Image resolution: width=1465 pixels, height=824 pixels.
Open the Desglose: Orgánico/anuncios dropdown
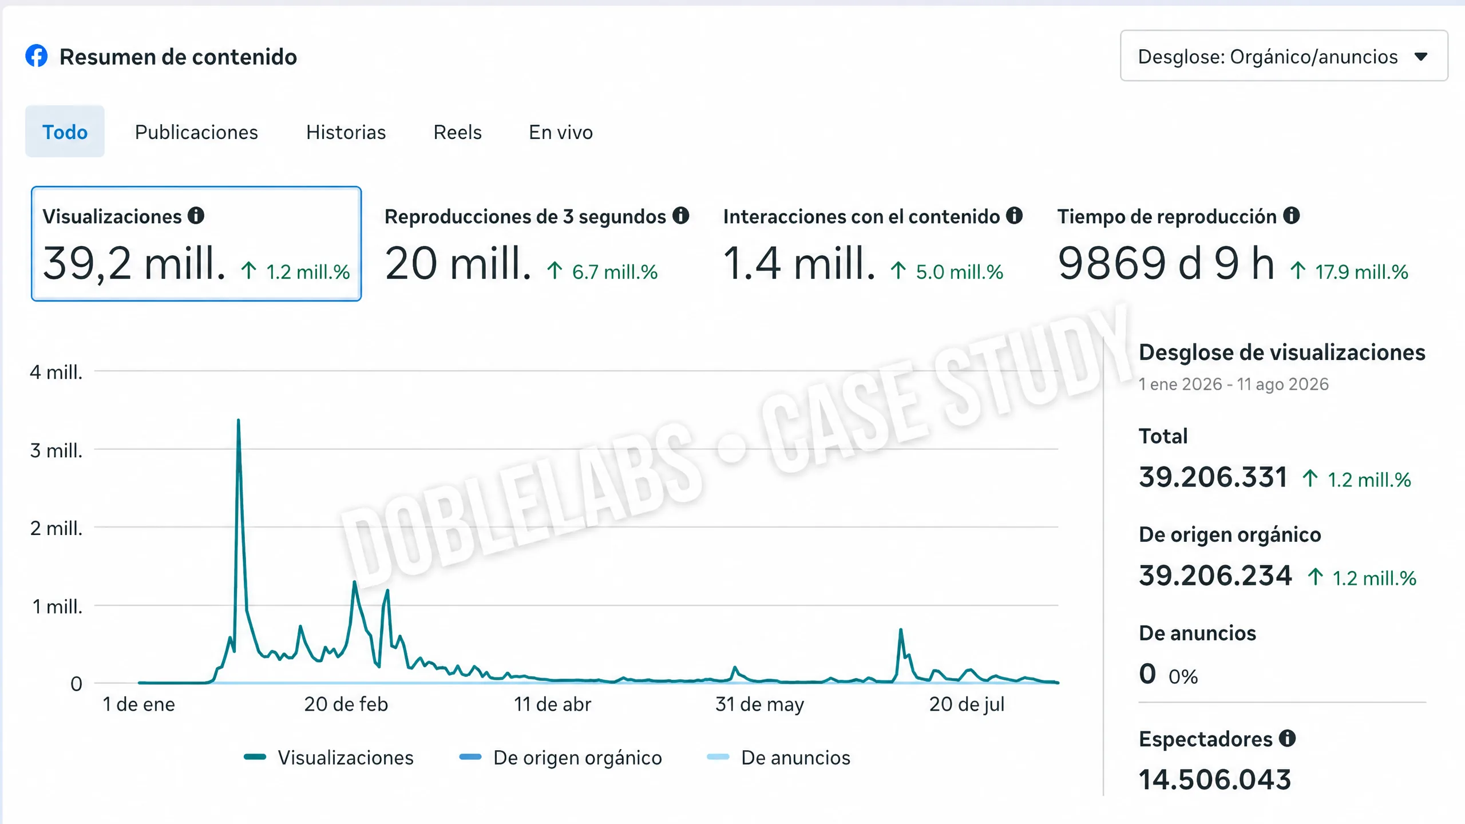(x=1284, y=56)
